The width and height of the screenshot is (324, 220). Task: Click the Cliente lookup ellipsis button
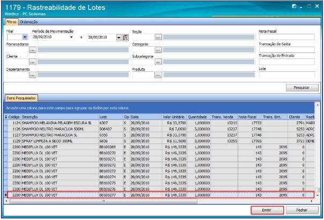click(x=32, y=62)
